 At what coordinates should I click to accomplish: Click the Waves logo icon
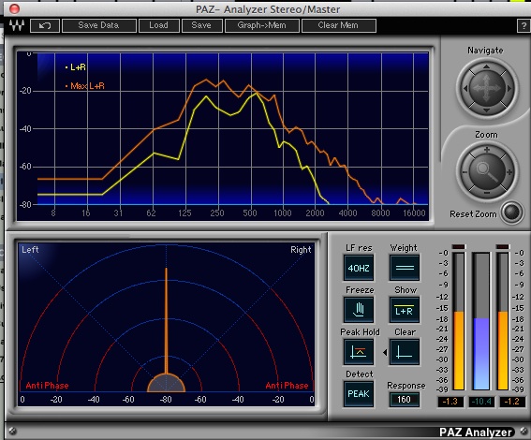[17, 25]
